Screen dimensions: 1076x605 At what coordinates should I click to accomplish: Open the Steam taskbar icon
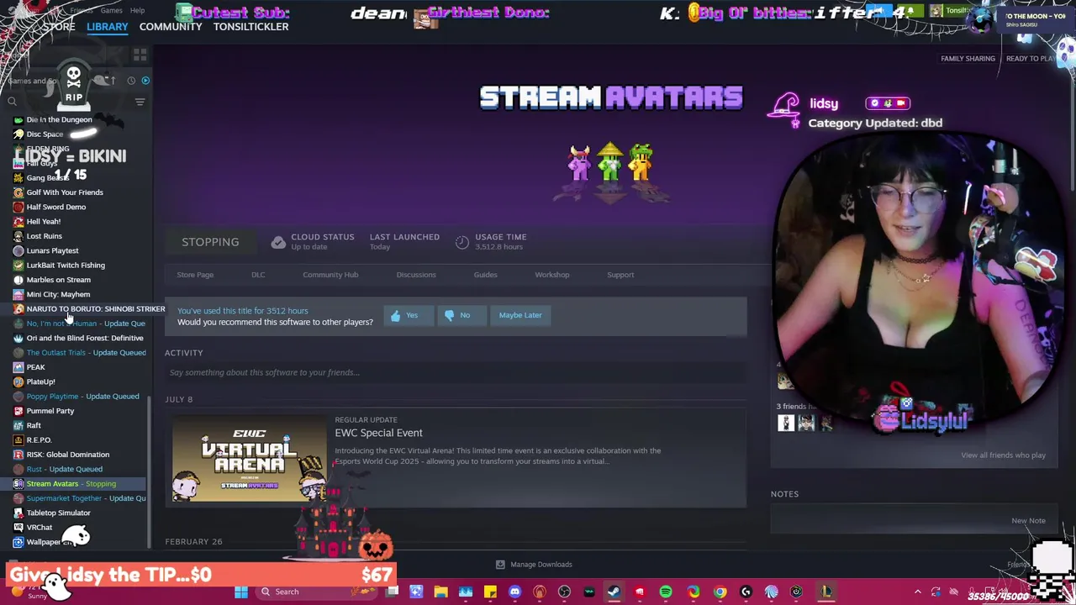click(614, 592)
